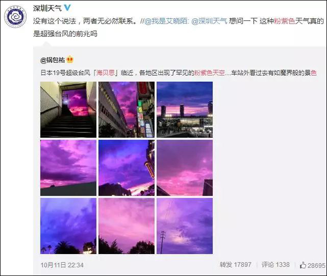Viewport: 327px width, 276px height.
Task: Open the 深圳天气 account name
Action: coord(48,8)
